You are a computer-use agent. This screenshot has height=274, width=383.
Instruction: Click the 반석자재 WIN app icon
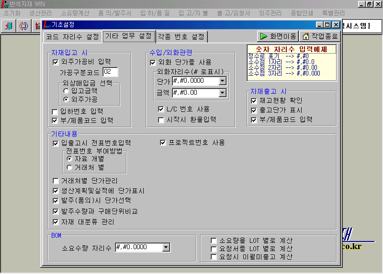point(4,4)
